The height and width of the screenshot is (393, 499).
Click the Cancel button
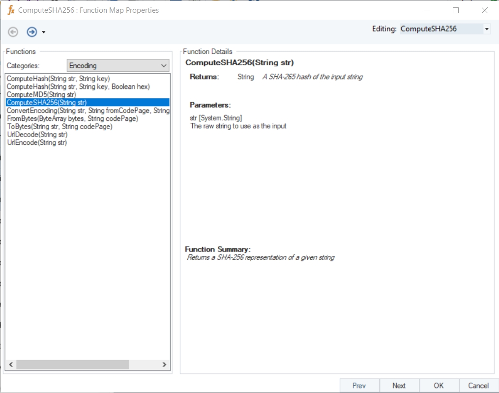click(x=479, y=386)
